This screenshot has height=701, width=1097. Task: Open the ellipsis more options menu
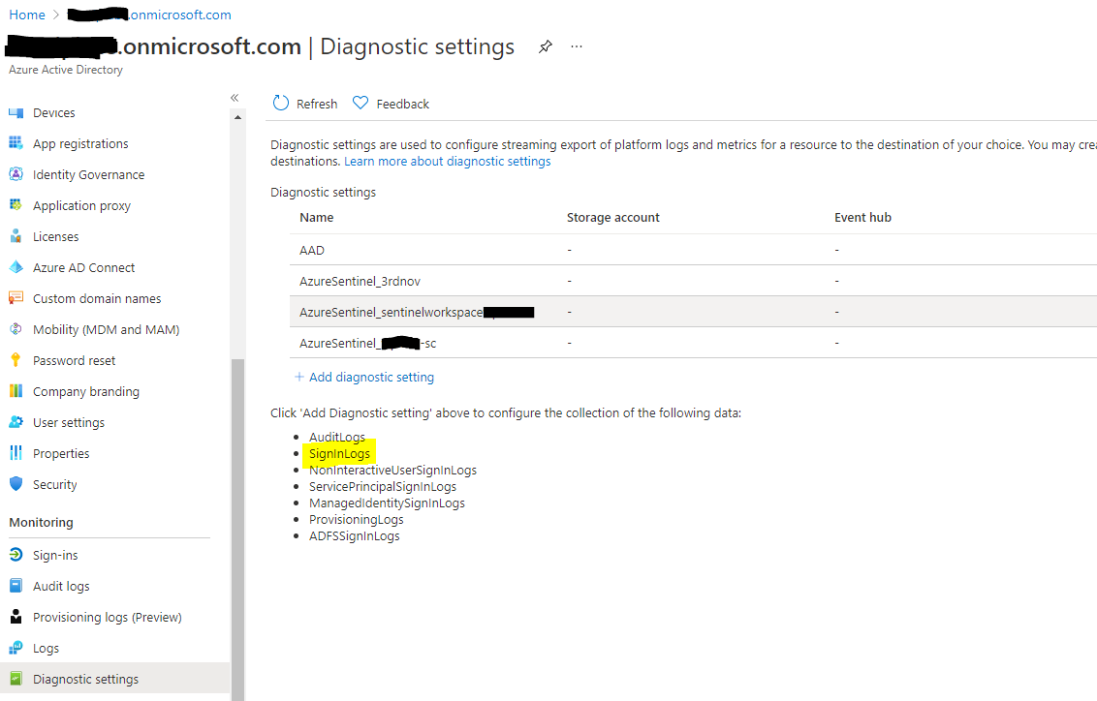[577, 46]
